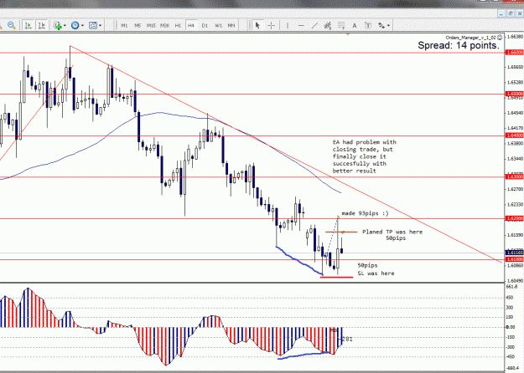
Task: Select the H4 timeframe button
Action: [191, 25]
